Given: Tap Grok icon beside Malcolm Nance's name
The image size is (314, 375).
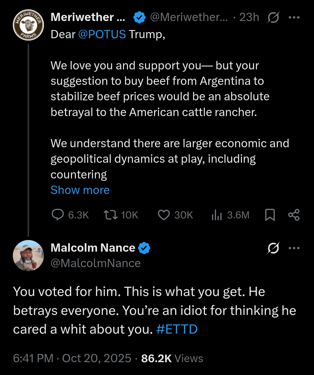Looking at the screenshot, I should [273, 248].
